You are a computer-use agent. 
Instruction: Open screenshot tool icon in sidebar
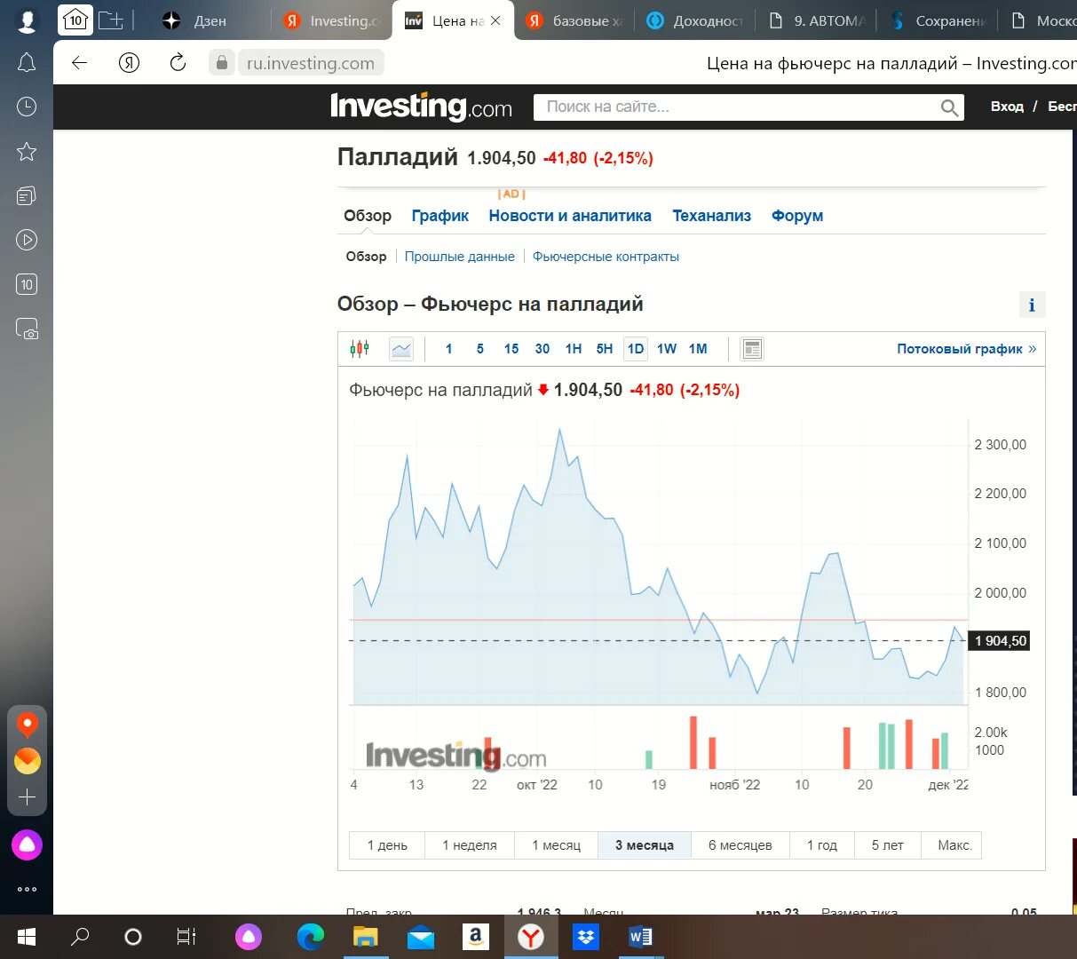point(27,329)
